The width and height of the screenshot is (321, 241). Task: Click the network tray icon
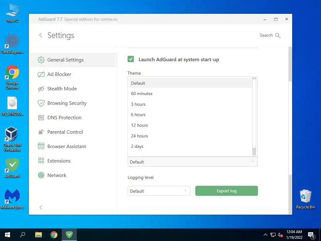coord(273,235)
